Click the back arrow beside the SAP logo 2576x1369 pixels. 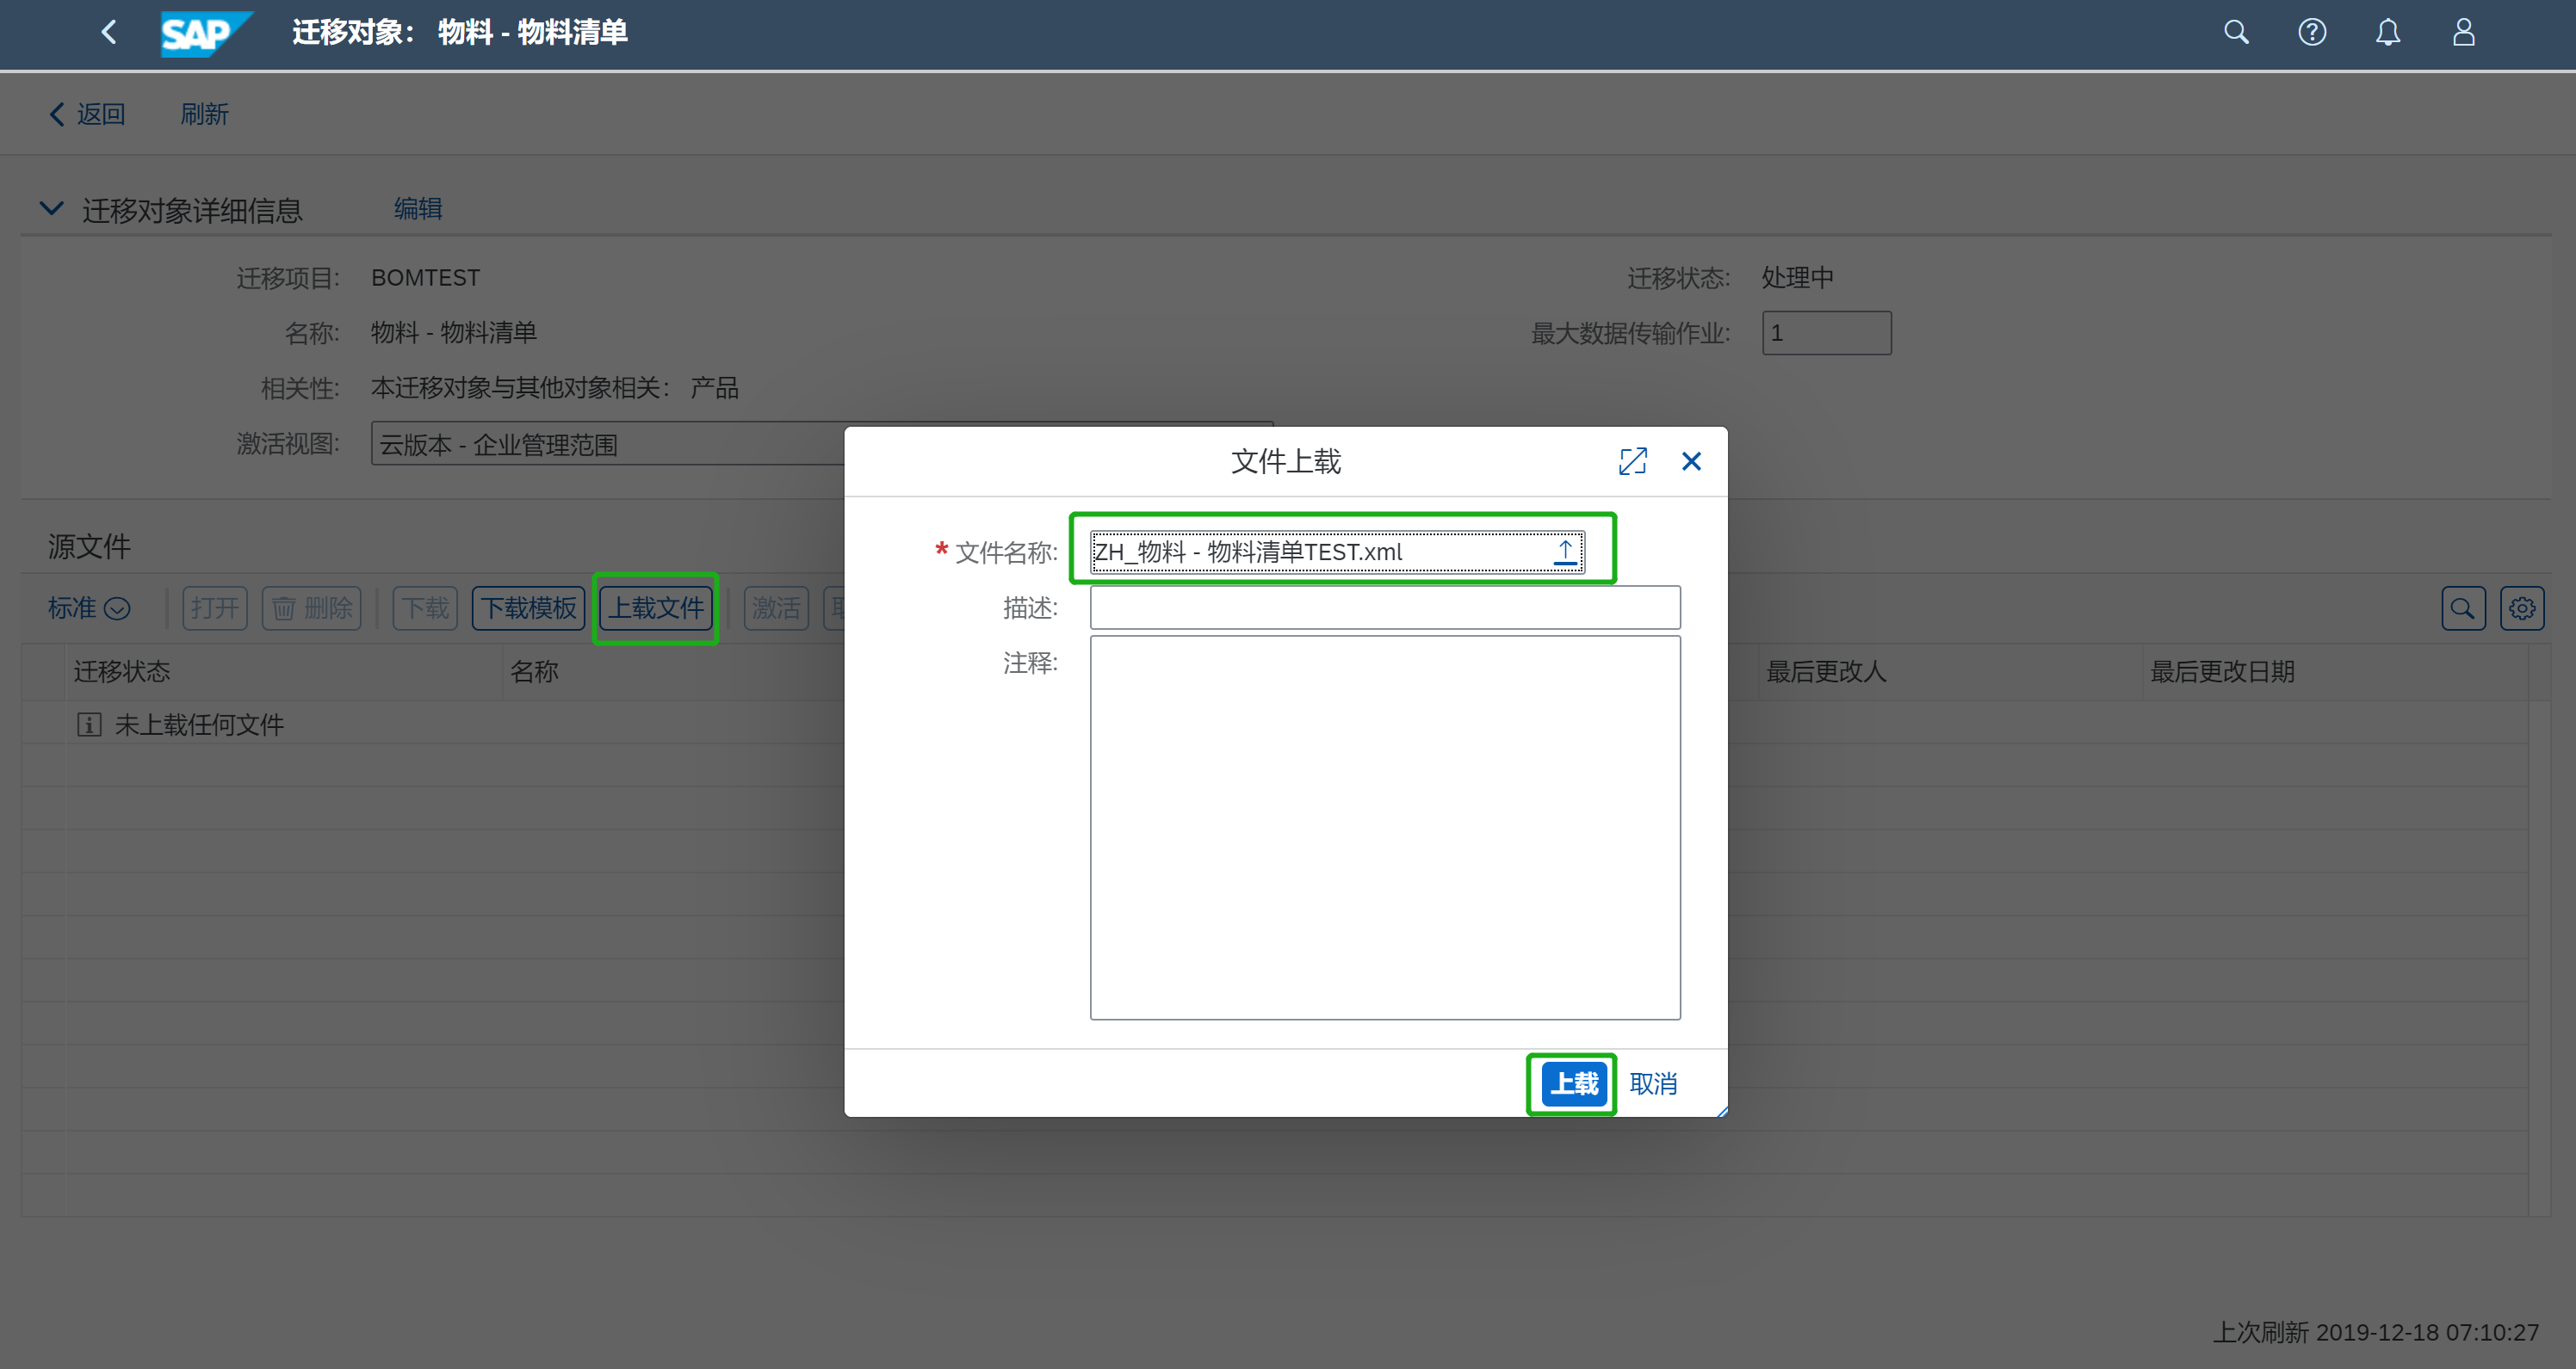tap(109, 32)
